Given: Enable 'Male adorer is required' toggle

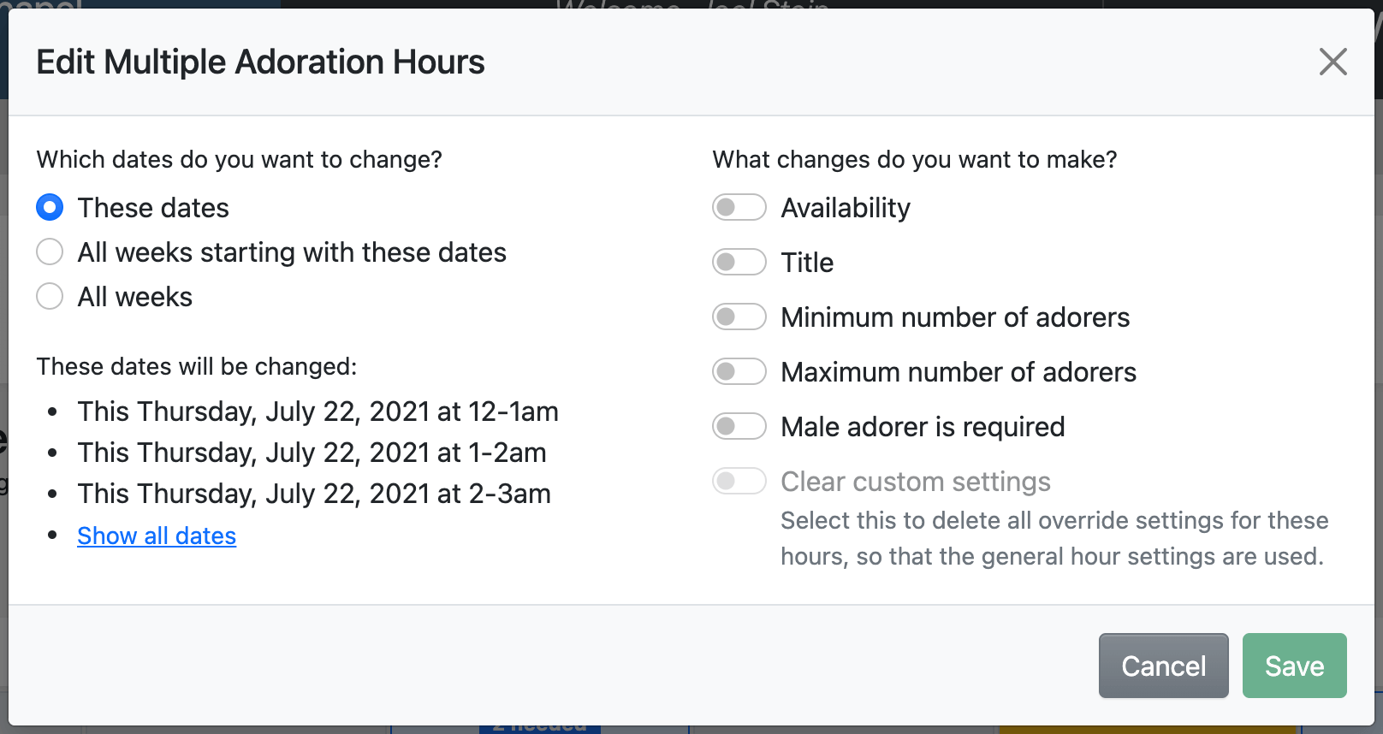Looking at the screenshot, I should [x=739, y=426].
